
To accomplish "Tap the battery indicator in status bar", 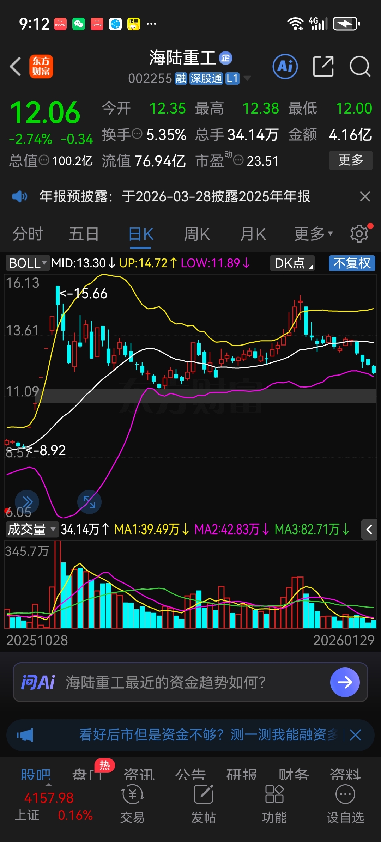I will [x=346, y=24].
